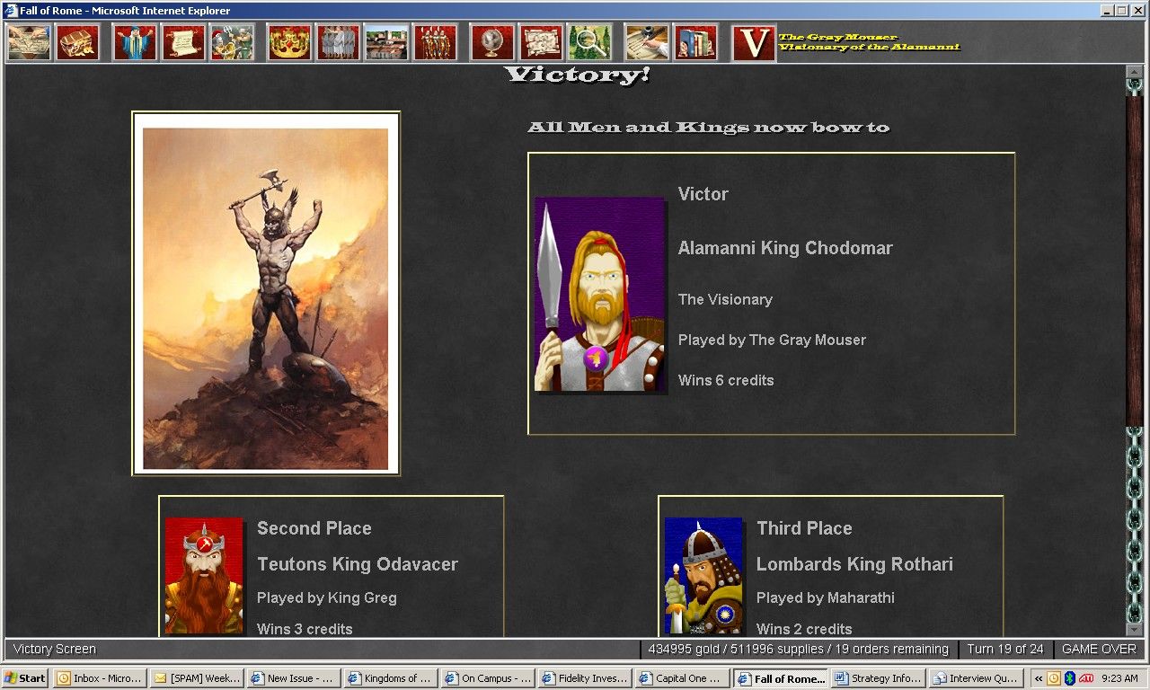
Task: Click 'Played by King Greg' text
Action: tap(326, 597)
